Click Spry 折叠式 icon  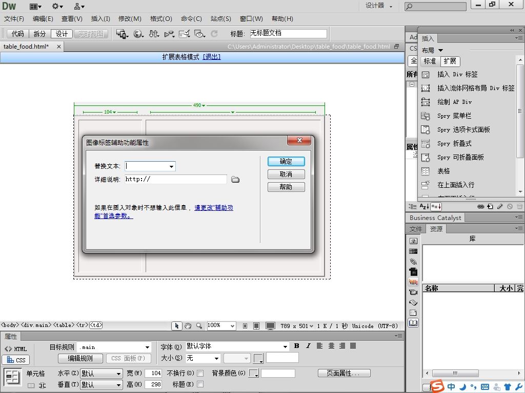(425, 144)
